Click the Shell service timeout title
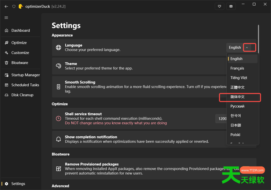The width and height of the screenshot is (271, 190). tap(83, 114)
